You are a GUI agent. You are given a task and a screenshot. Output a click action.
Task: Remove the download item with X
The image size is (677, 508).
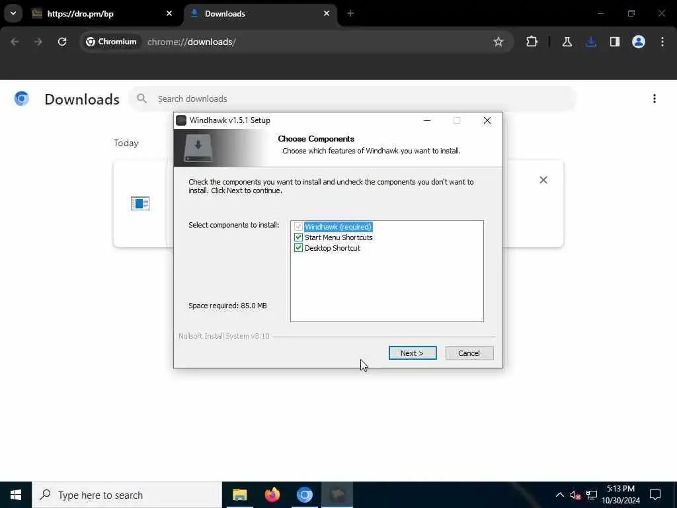[543, 180]
